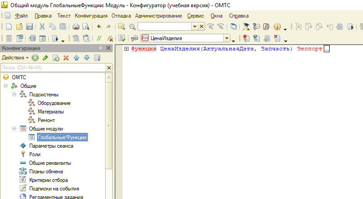This screenshot has height=199, width=363.
Task: Open the toolbar options arrow after info icon
Action: [285, 29]
